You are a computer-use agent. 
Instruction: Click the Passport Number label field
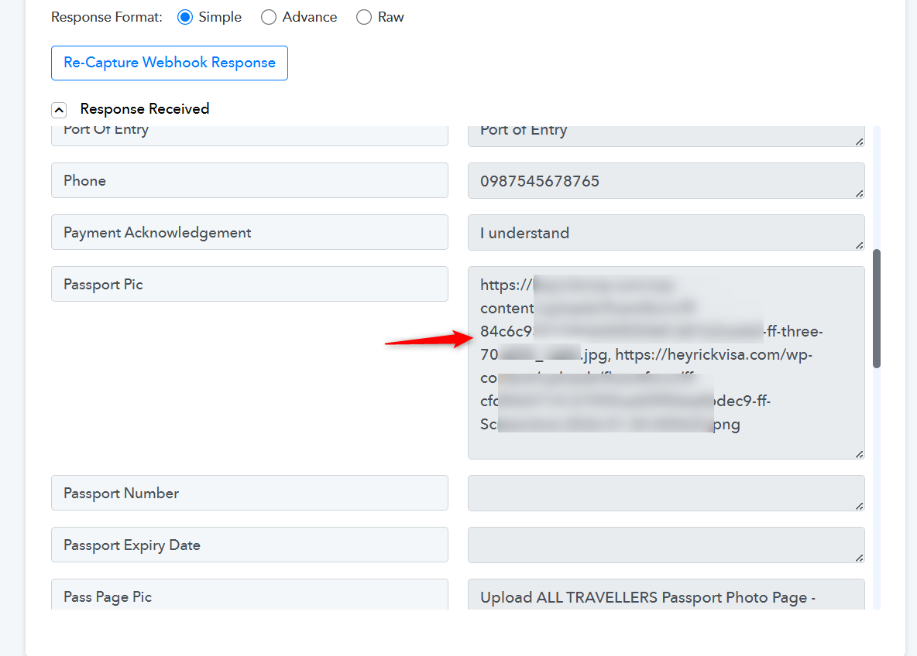pos(249,493)
